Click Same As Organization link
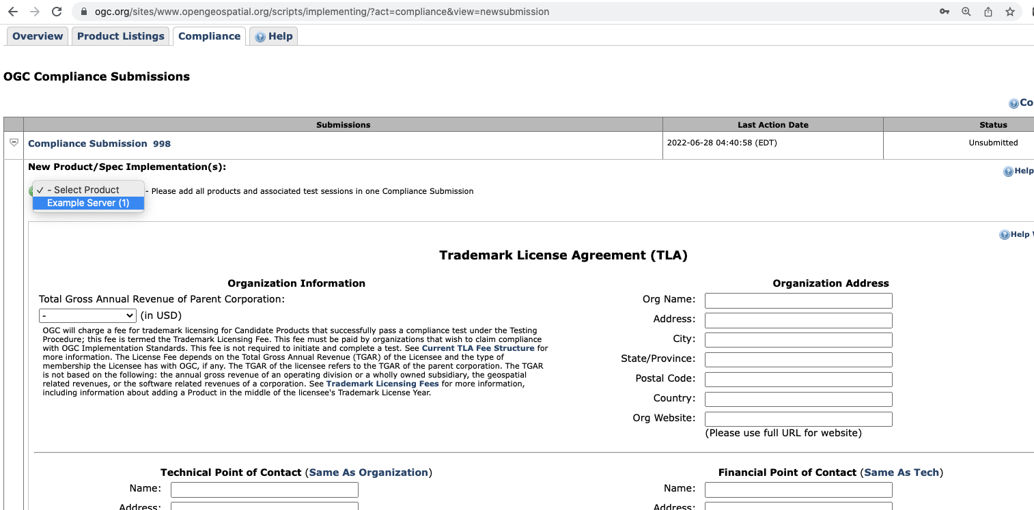 click(x=369, y=472)
